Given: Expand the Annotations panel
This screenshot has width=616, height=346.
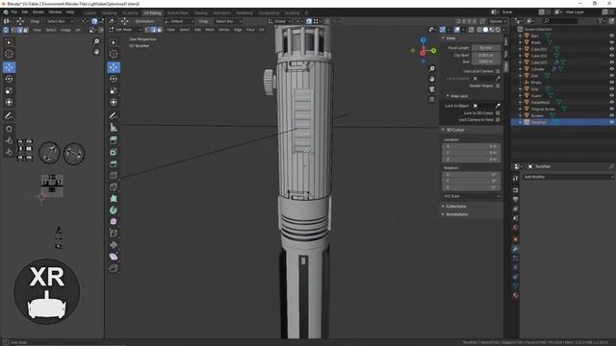Looking at the screenshot, I should point(456,214).
